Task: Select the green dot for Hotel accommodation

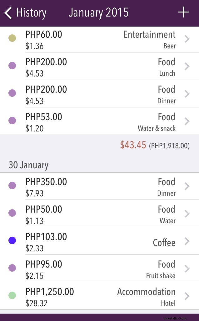Action: click(12, 295)
